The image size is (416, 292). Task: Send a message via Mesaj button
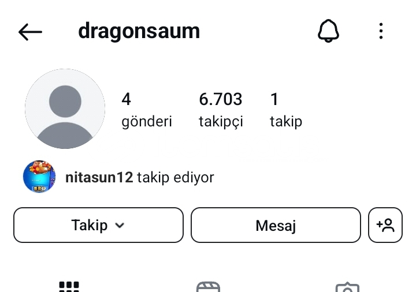click(x=276, y=225)
